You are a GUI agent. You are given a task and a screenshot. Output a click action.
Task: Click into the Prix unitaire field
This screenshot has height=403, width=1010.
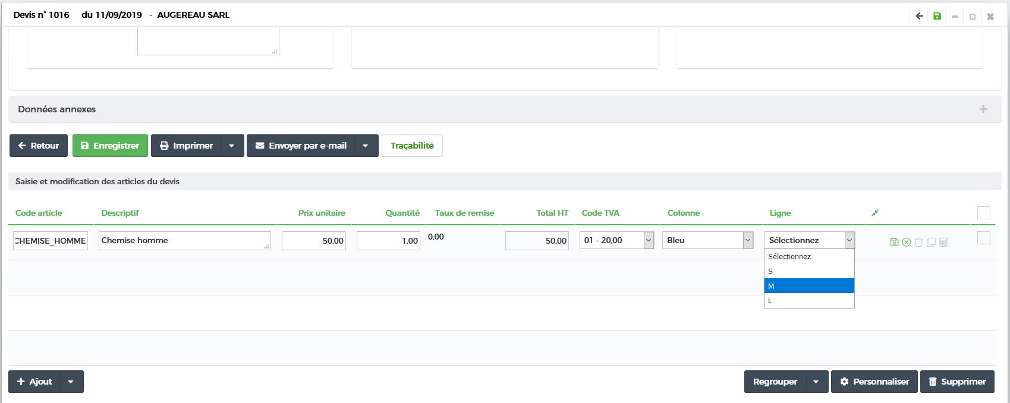[x=313, y=241]
